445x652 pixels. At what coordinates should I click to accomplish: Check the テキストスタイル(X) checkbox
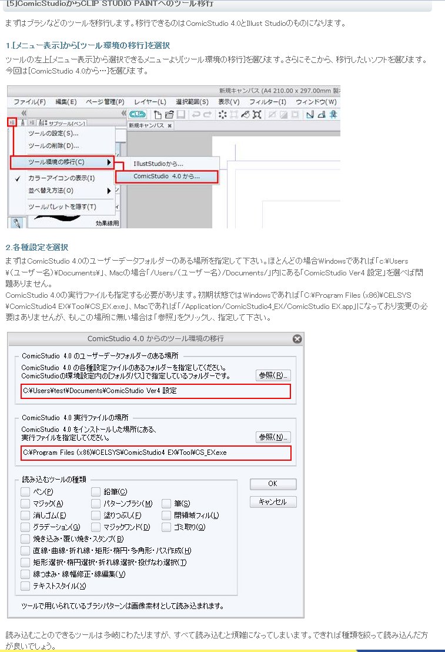coord(25,586)
